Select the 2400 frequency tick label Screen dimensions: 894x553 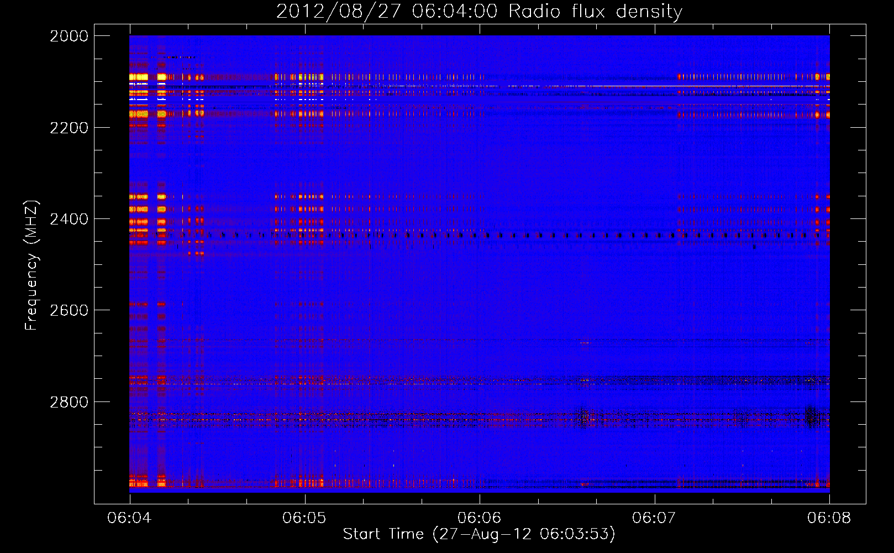[69, 219]
